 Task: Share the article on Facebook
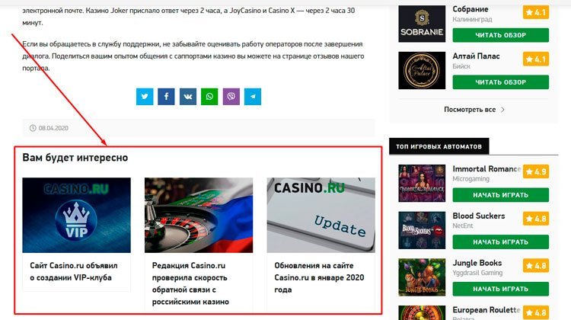point(166,97)
